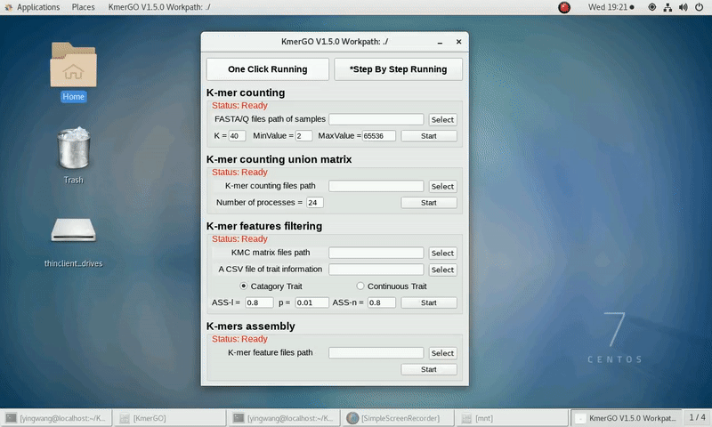This screenshot has height=427, width=712.
Task: Start the K-mer counting step
Action: point(429,136)
